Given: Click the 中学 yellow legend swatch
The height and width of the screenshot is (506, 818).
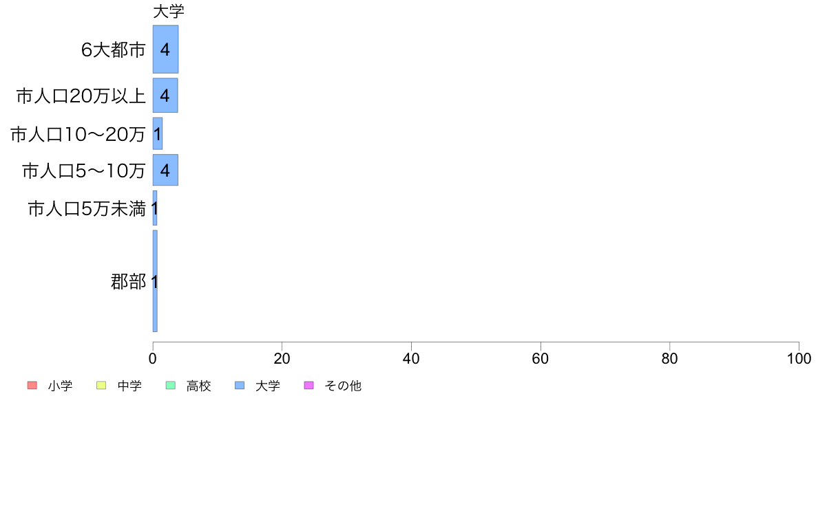Looking at the screenshot, I should (101, 385).
